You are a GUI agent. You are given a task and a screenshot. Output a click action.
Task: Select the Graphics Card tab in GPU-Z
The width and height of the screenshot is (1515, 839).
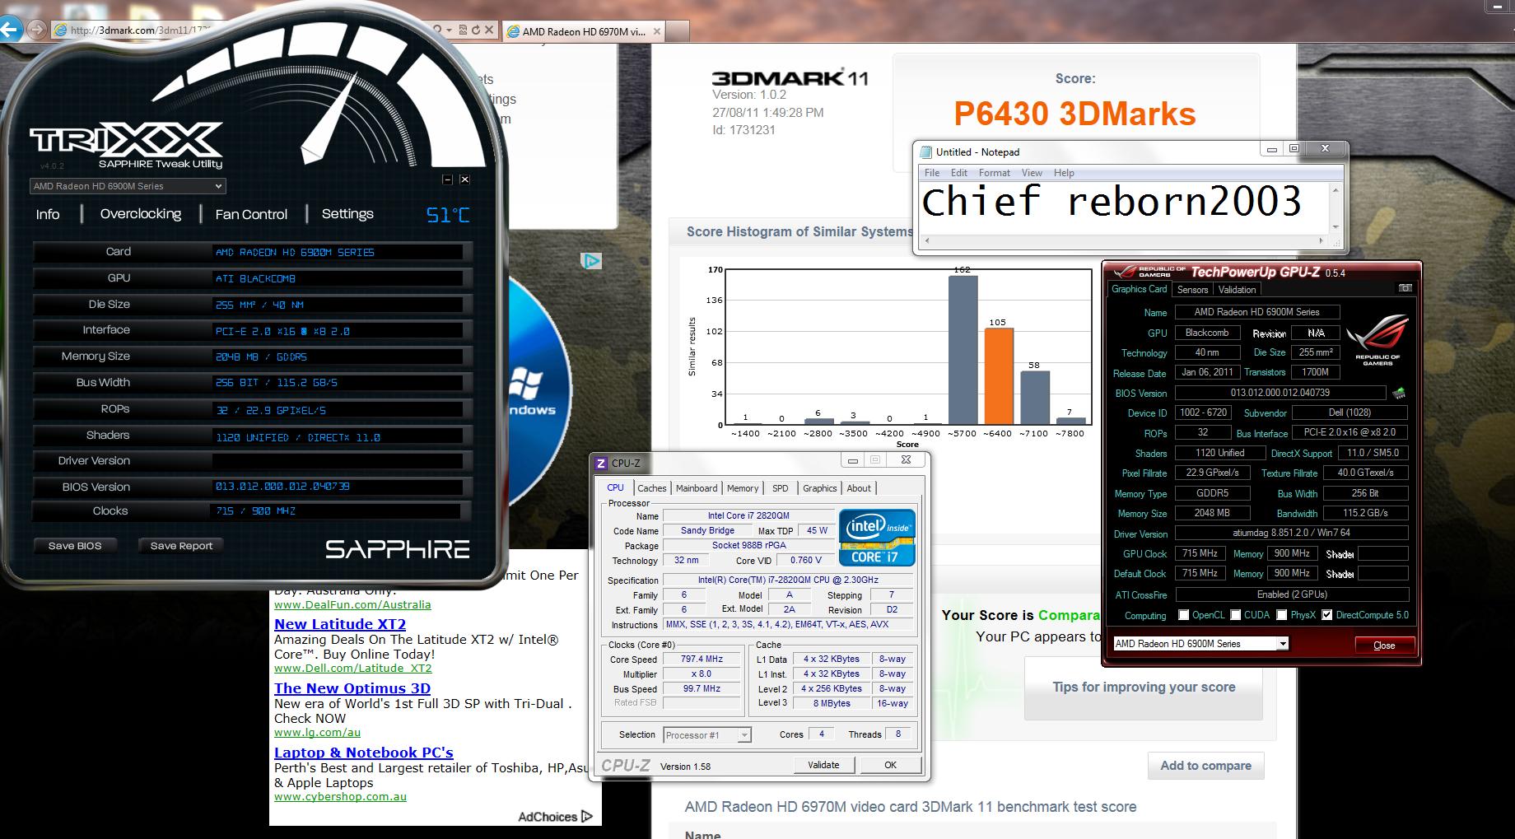pyautogui.click(x=1139, y=289)
